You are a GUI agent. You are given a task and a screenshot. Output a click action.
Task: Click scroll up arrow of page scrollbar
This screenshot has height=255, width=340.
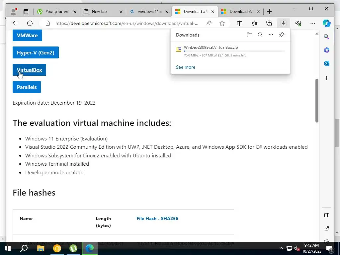tap(317, 34)
